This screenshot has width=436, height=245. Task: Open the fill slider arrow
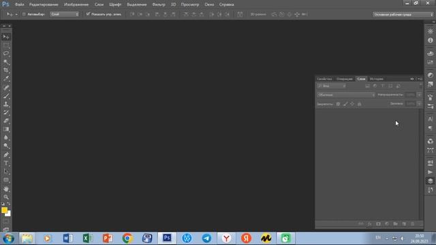419,104
